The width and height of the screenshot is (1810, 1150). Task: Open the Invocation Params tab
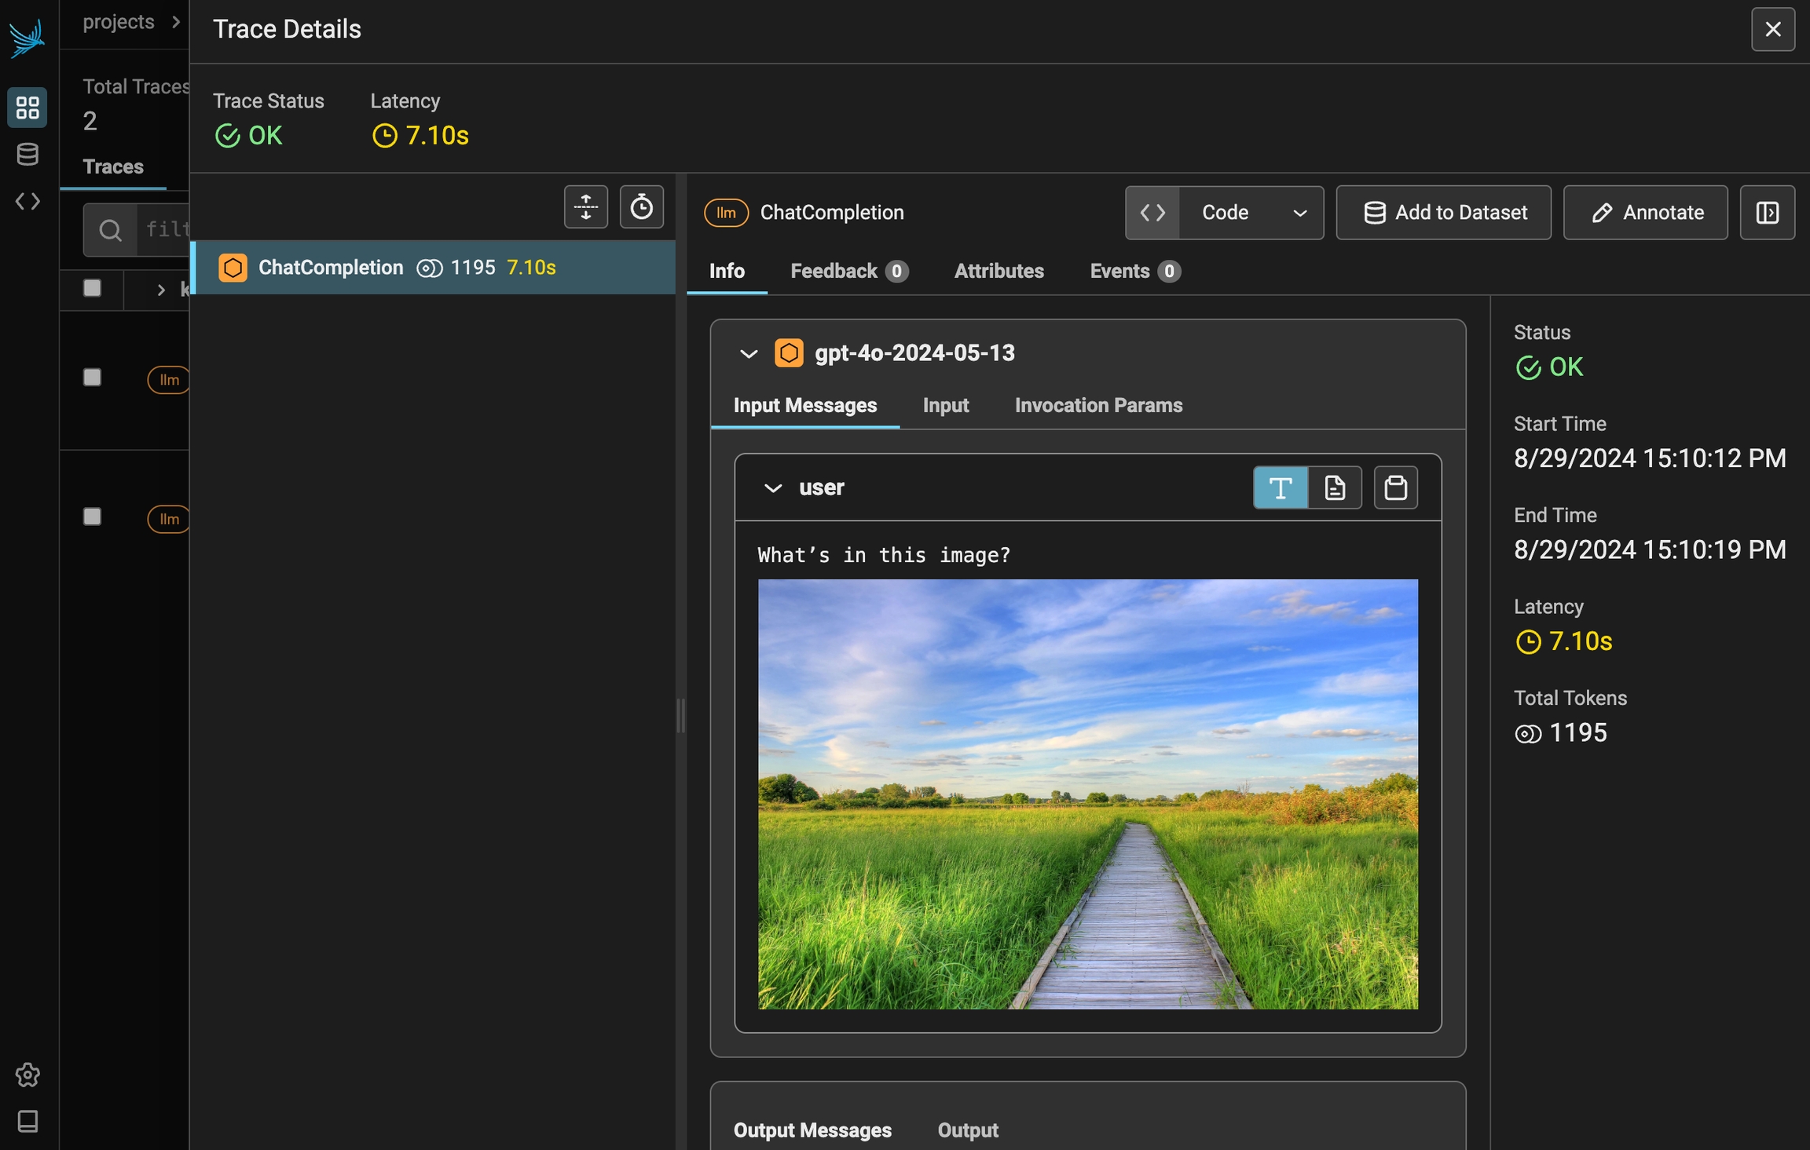click(1097, 406)
